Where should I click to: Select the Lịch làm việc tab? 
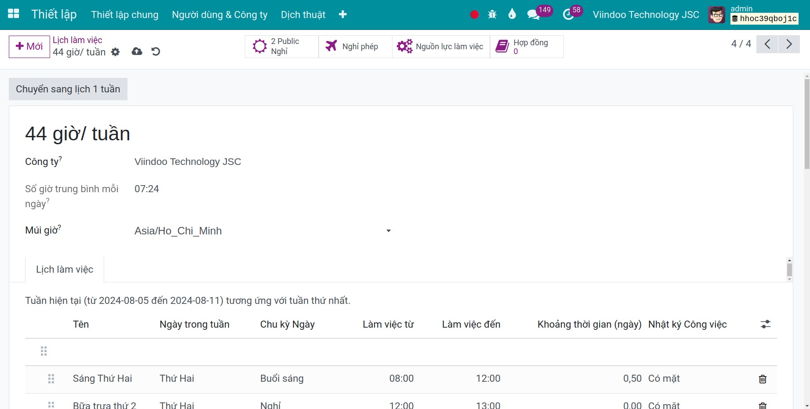65,269
